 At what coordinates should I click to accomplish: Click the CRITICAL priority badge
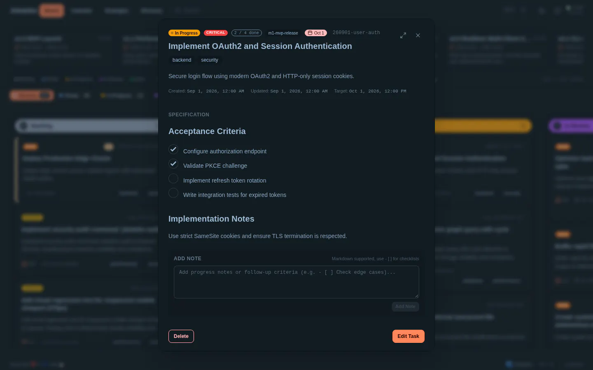(216, 33)
